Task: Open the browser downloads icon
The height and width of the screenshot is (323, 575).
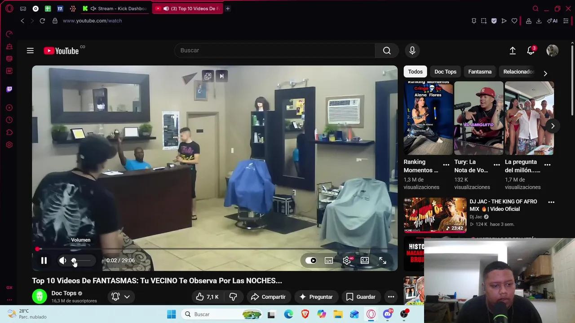Action: tap(539, 21)
